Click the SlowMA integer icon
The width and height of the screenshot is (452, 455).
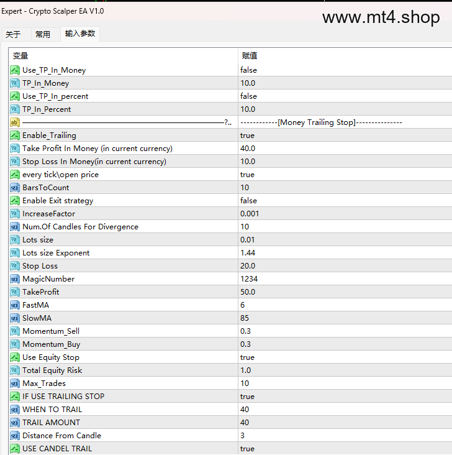coord(15,318)
